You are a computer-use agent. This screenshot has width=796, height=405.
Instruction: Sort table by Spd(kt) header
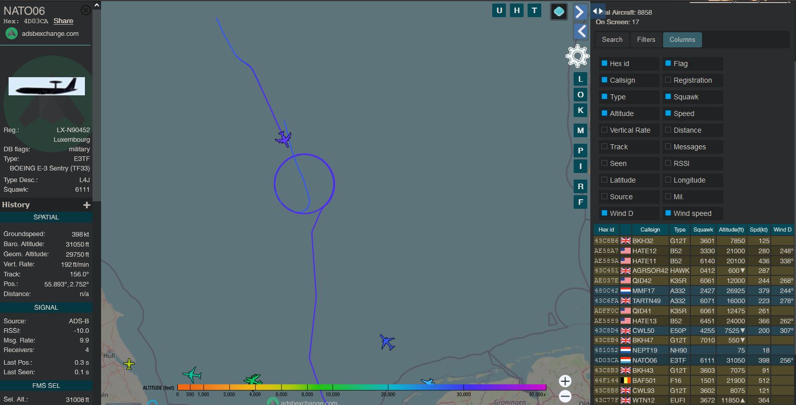click(x=759, y=229)
